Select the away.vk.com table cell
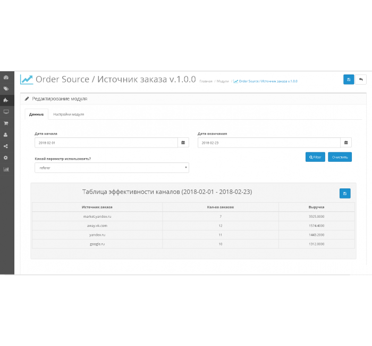The image size is (372, 346). click(x=97, y=226)
